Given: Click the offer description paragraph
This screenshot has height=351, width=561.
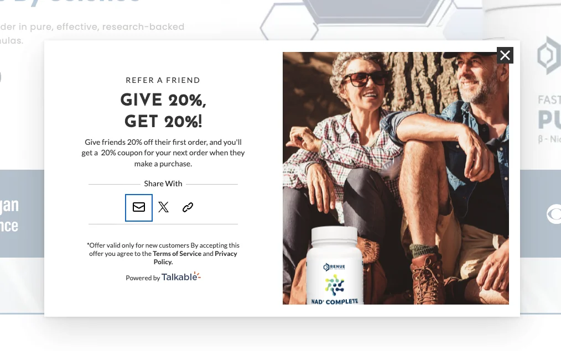Looking at the screenshot, I should click(163, 153).
